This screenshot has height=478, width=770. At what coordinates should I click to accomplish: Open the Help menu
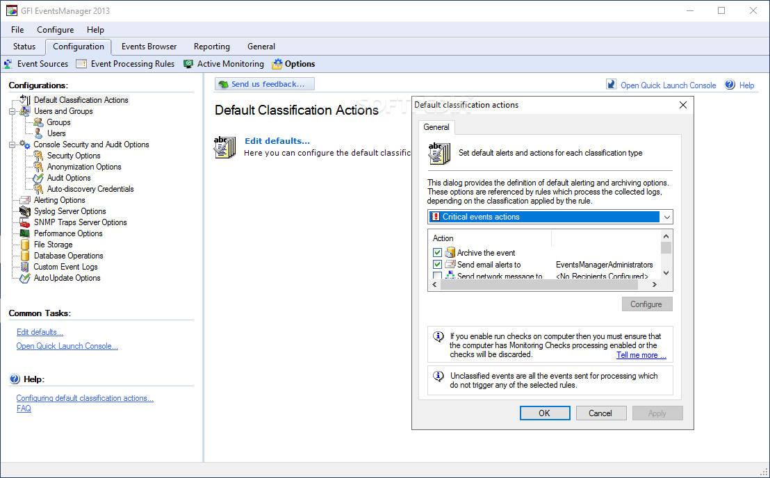click(x=95, y=29)
